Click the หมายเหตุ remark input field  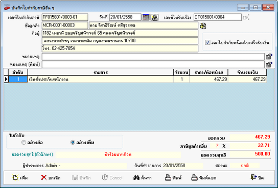point(153,57)
